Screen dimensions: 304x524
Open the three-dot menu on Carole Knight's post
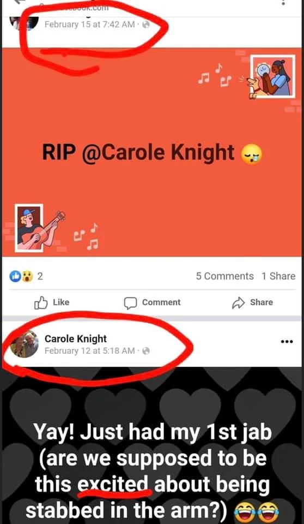(287, 342)
